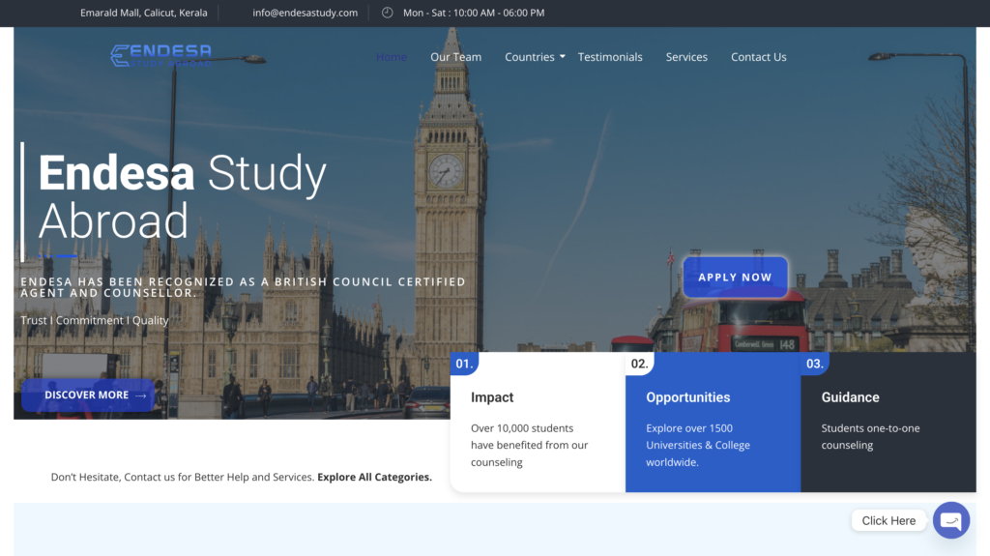Navigate to the Services page
This screenshot has width=990, height=556.
(686, 57)
